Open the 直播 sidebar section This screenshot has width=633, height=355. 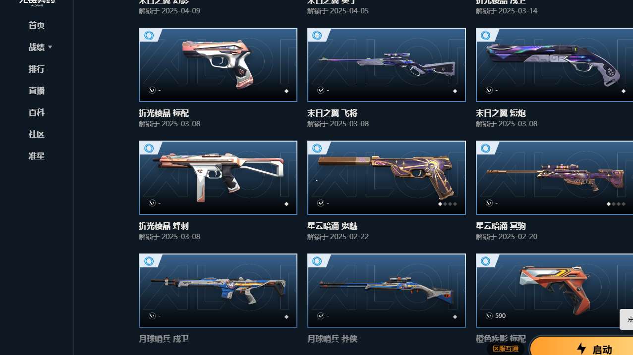[x=37, y=91]
